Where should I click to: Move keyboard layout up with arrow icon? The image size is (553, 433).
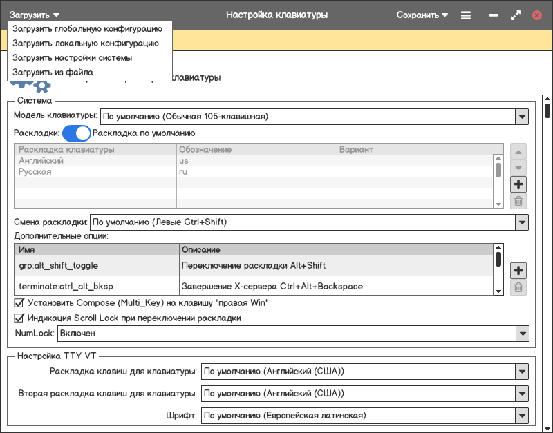coord(518,151)
